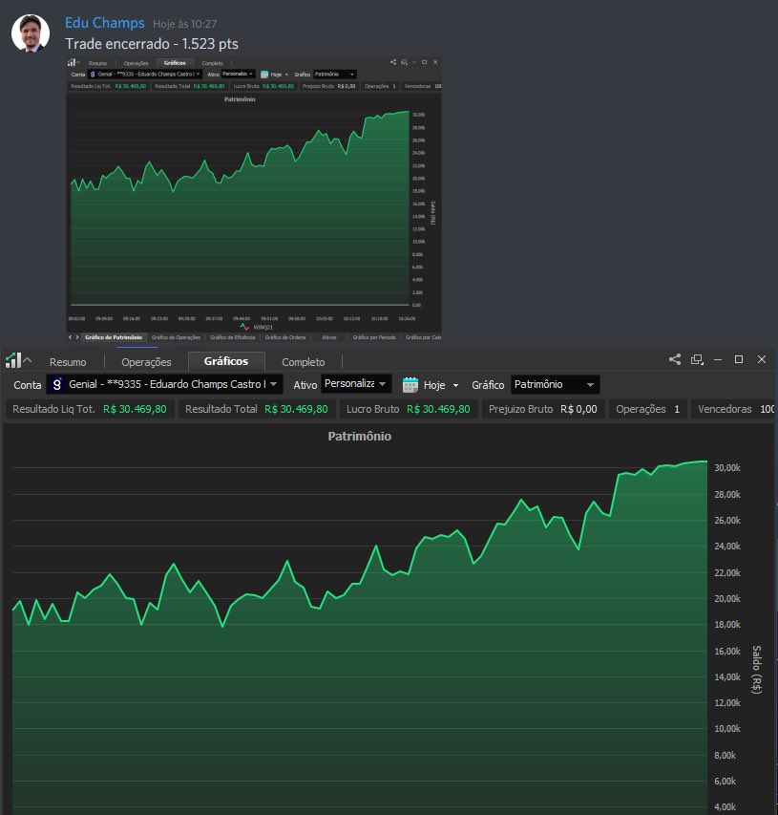778x815 pixels.
Task: Click the 4,00k axis label
Action: 725,807
